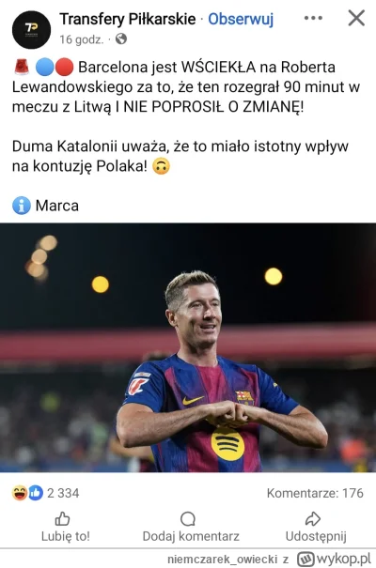Click the 16 godz. timestamp
This screenshot has width=376, height=568.
coord(82,39)
